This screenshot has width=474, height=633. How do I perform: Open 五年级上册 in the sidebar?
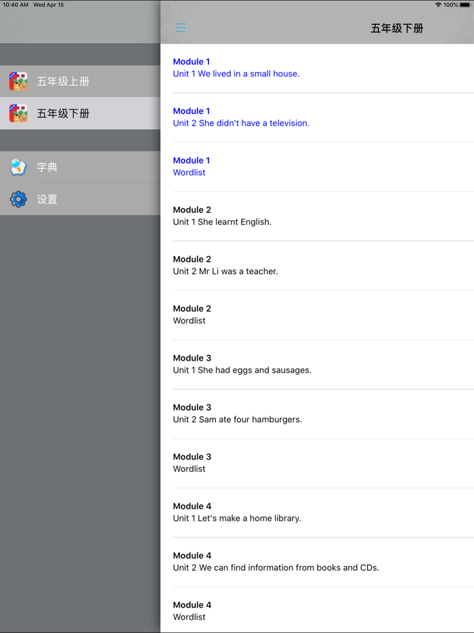click(80, 81)
